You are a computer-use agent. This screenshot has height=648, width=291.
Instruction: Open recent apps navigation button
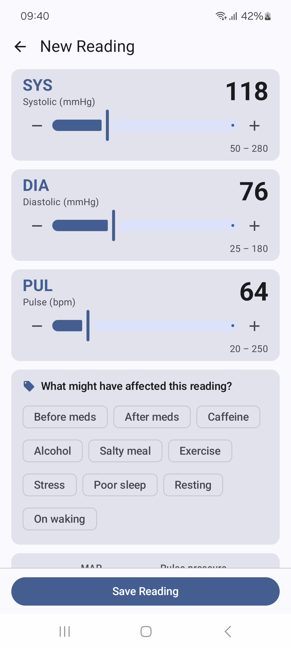pos(65,632)
